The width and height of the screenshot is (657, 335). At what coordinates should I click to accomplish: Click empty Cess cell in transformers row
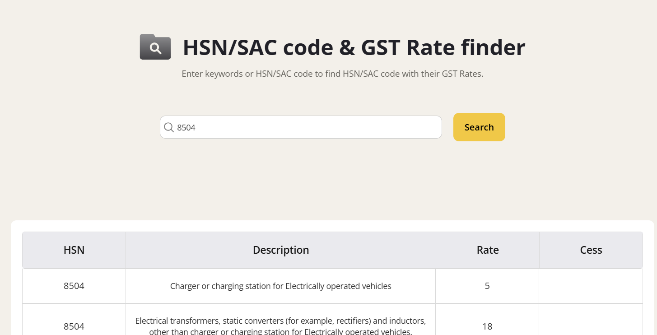(x=591, y=326)
